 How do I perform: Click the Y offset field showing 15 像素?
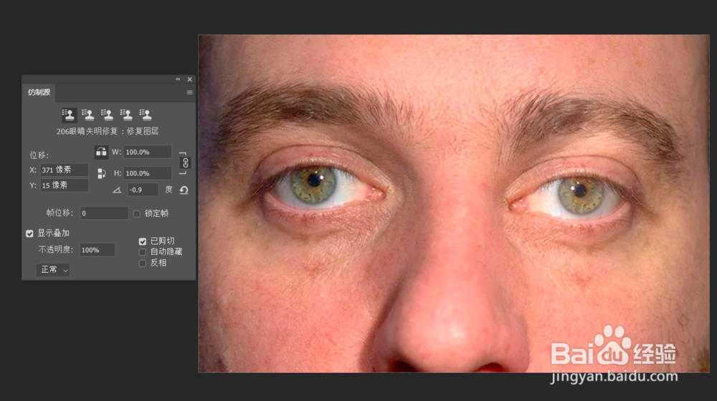64,185
